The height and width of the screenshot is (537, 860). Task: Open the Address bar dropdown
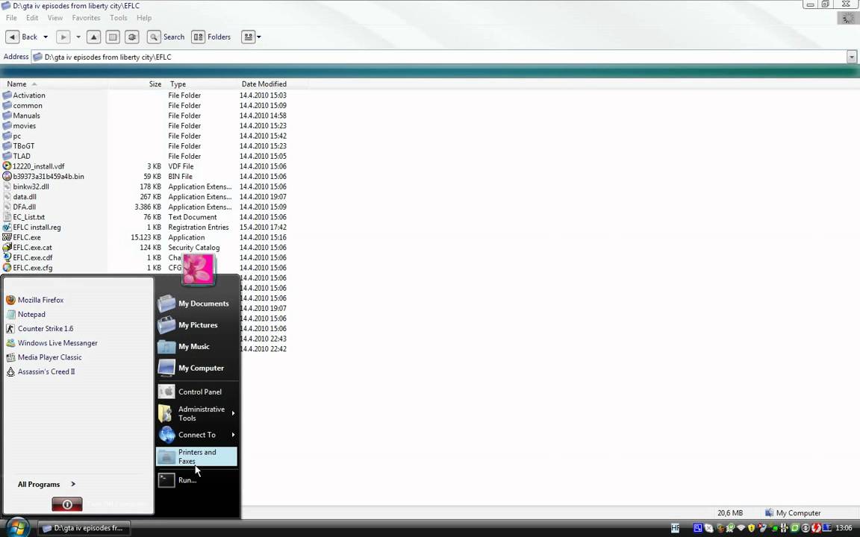pos(851,57)
